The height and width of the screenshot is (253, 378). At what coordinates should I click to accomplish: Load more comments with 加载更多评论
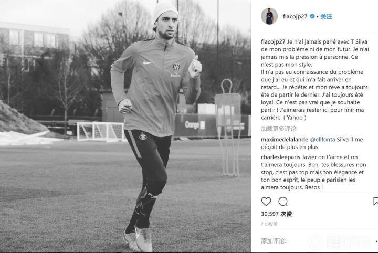(x=278, y=129)
